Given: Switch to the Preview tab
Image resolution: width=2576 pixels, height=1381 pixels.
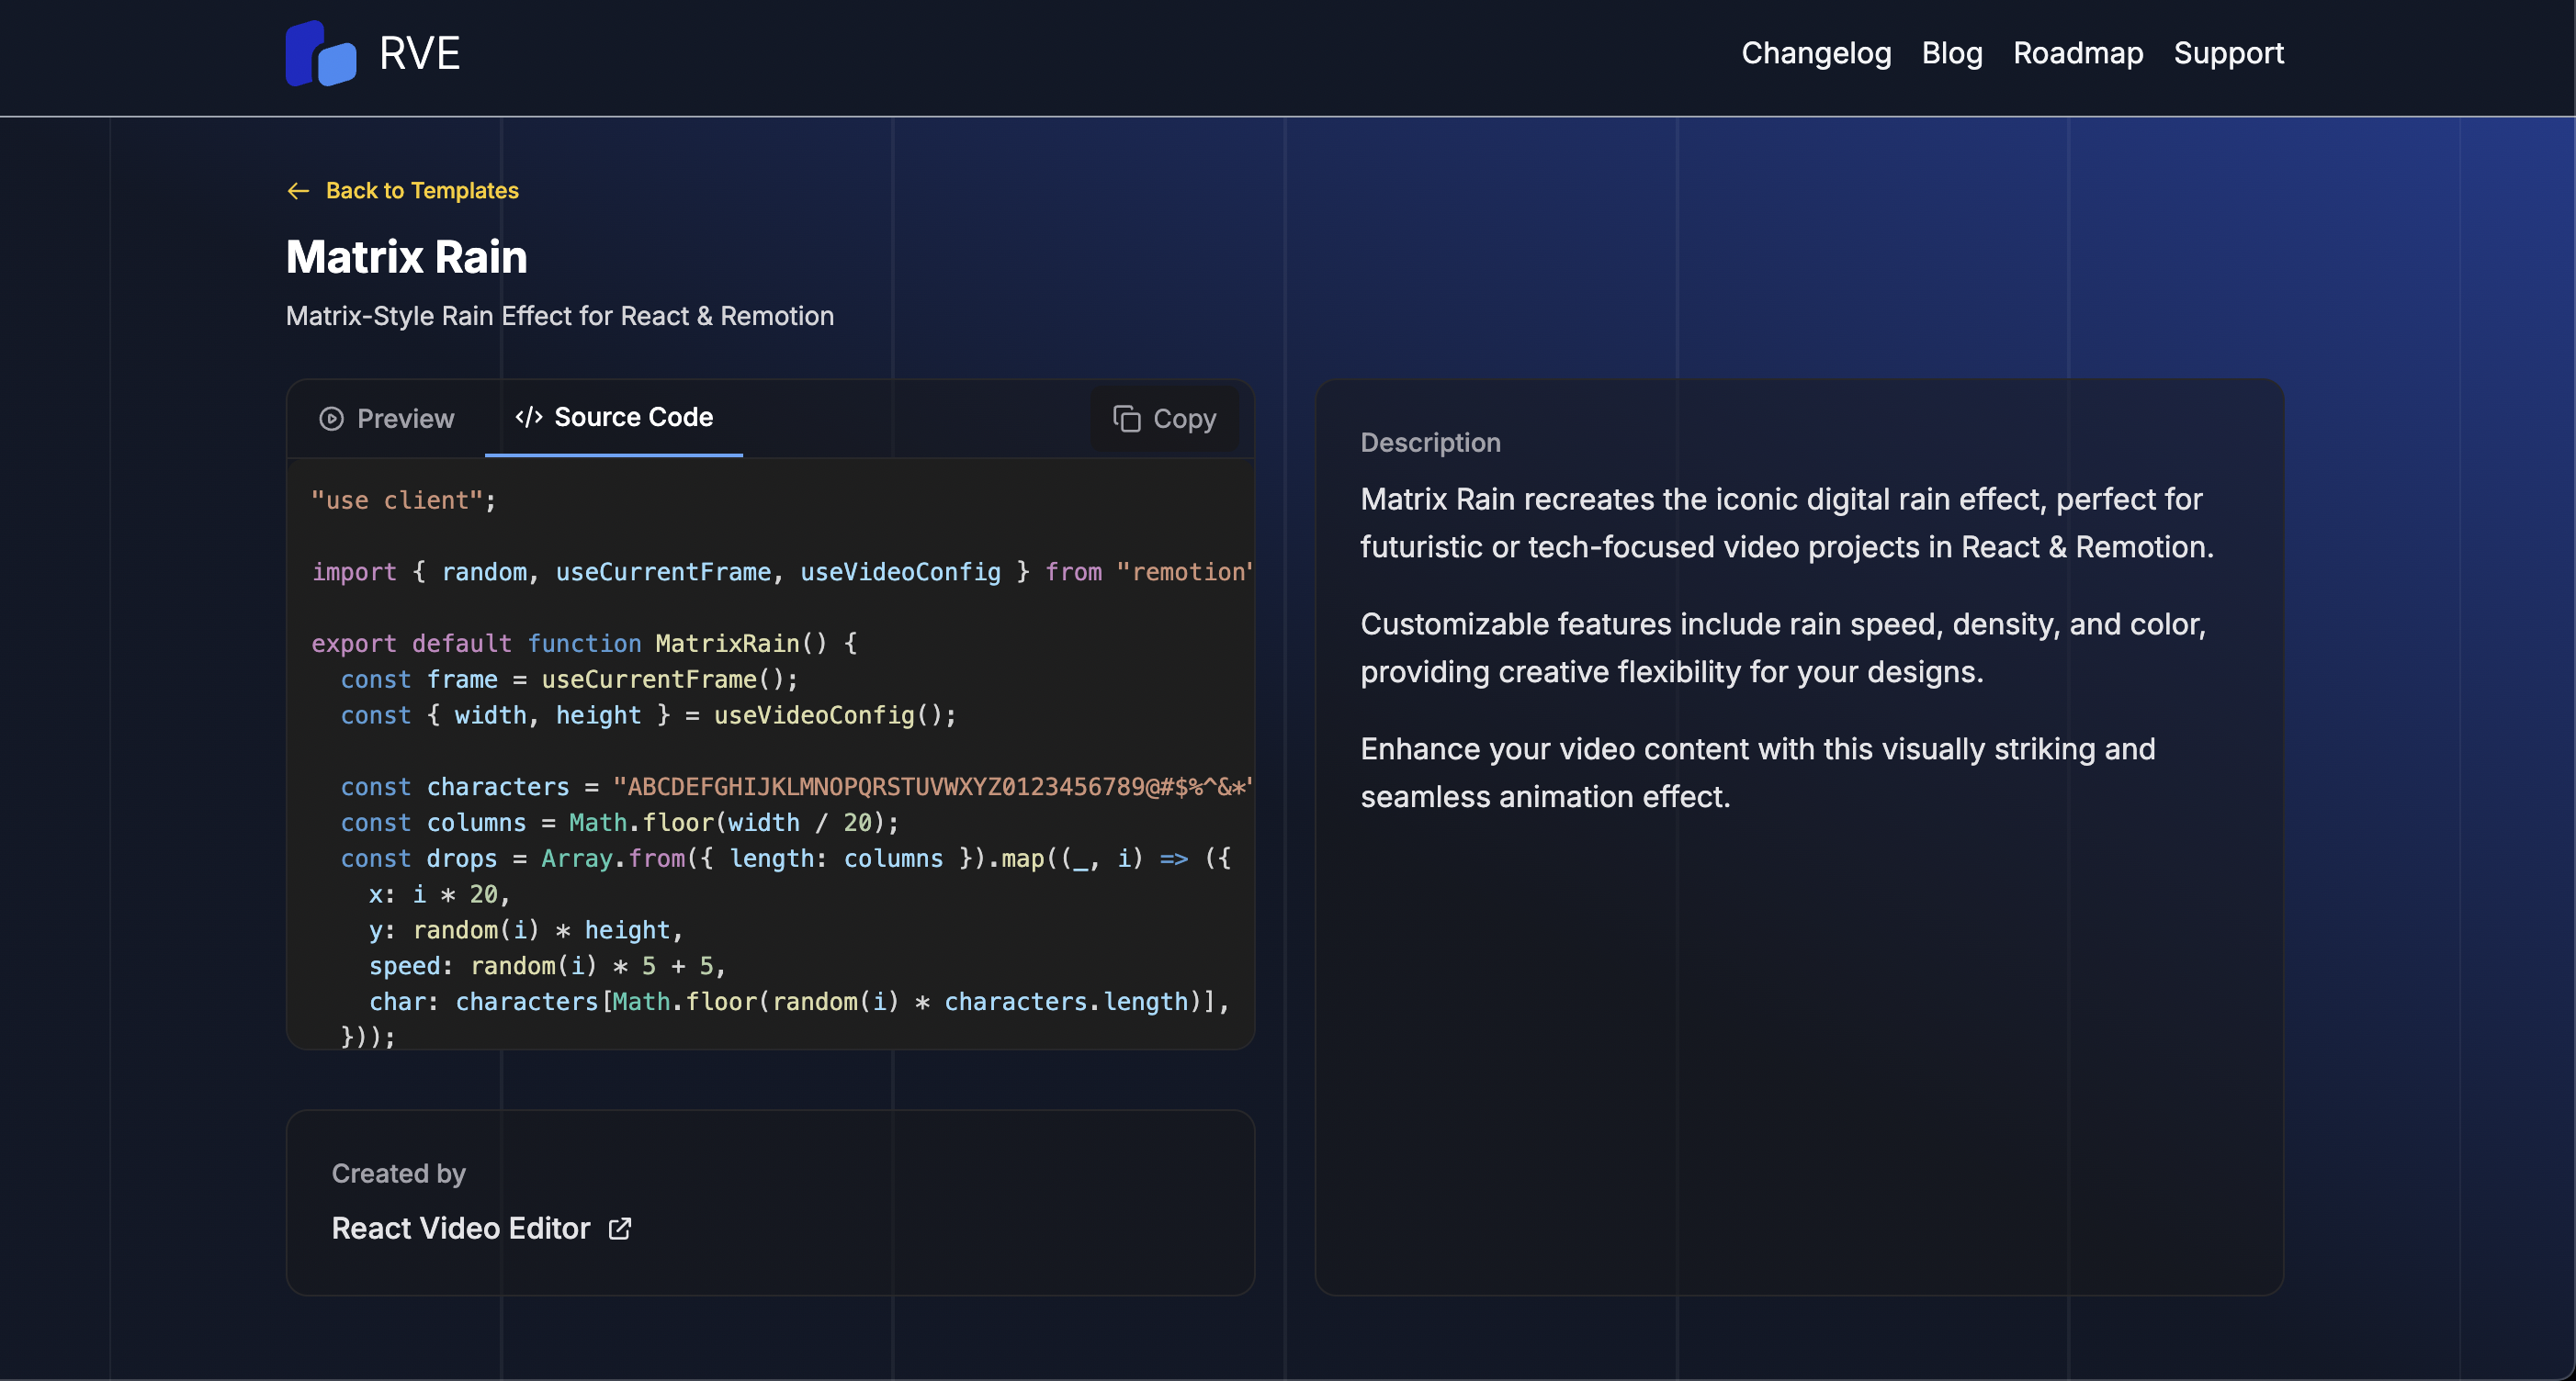Looking at the screenshot, I should click(x=386, y=419).
